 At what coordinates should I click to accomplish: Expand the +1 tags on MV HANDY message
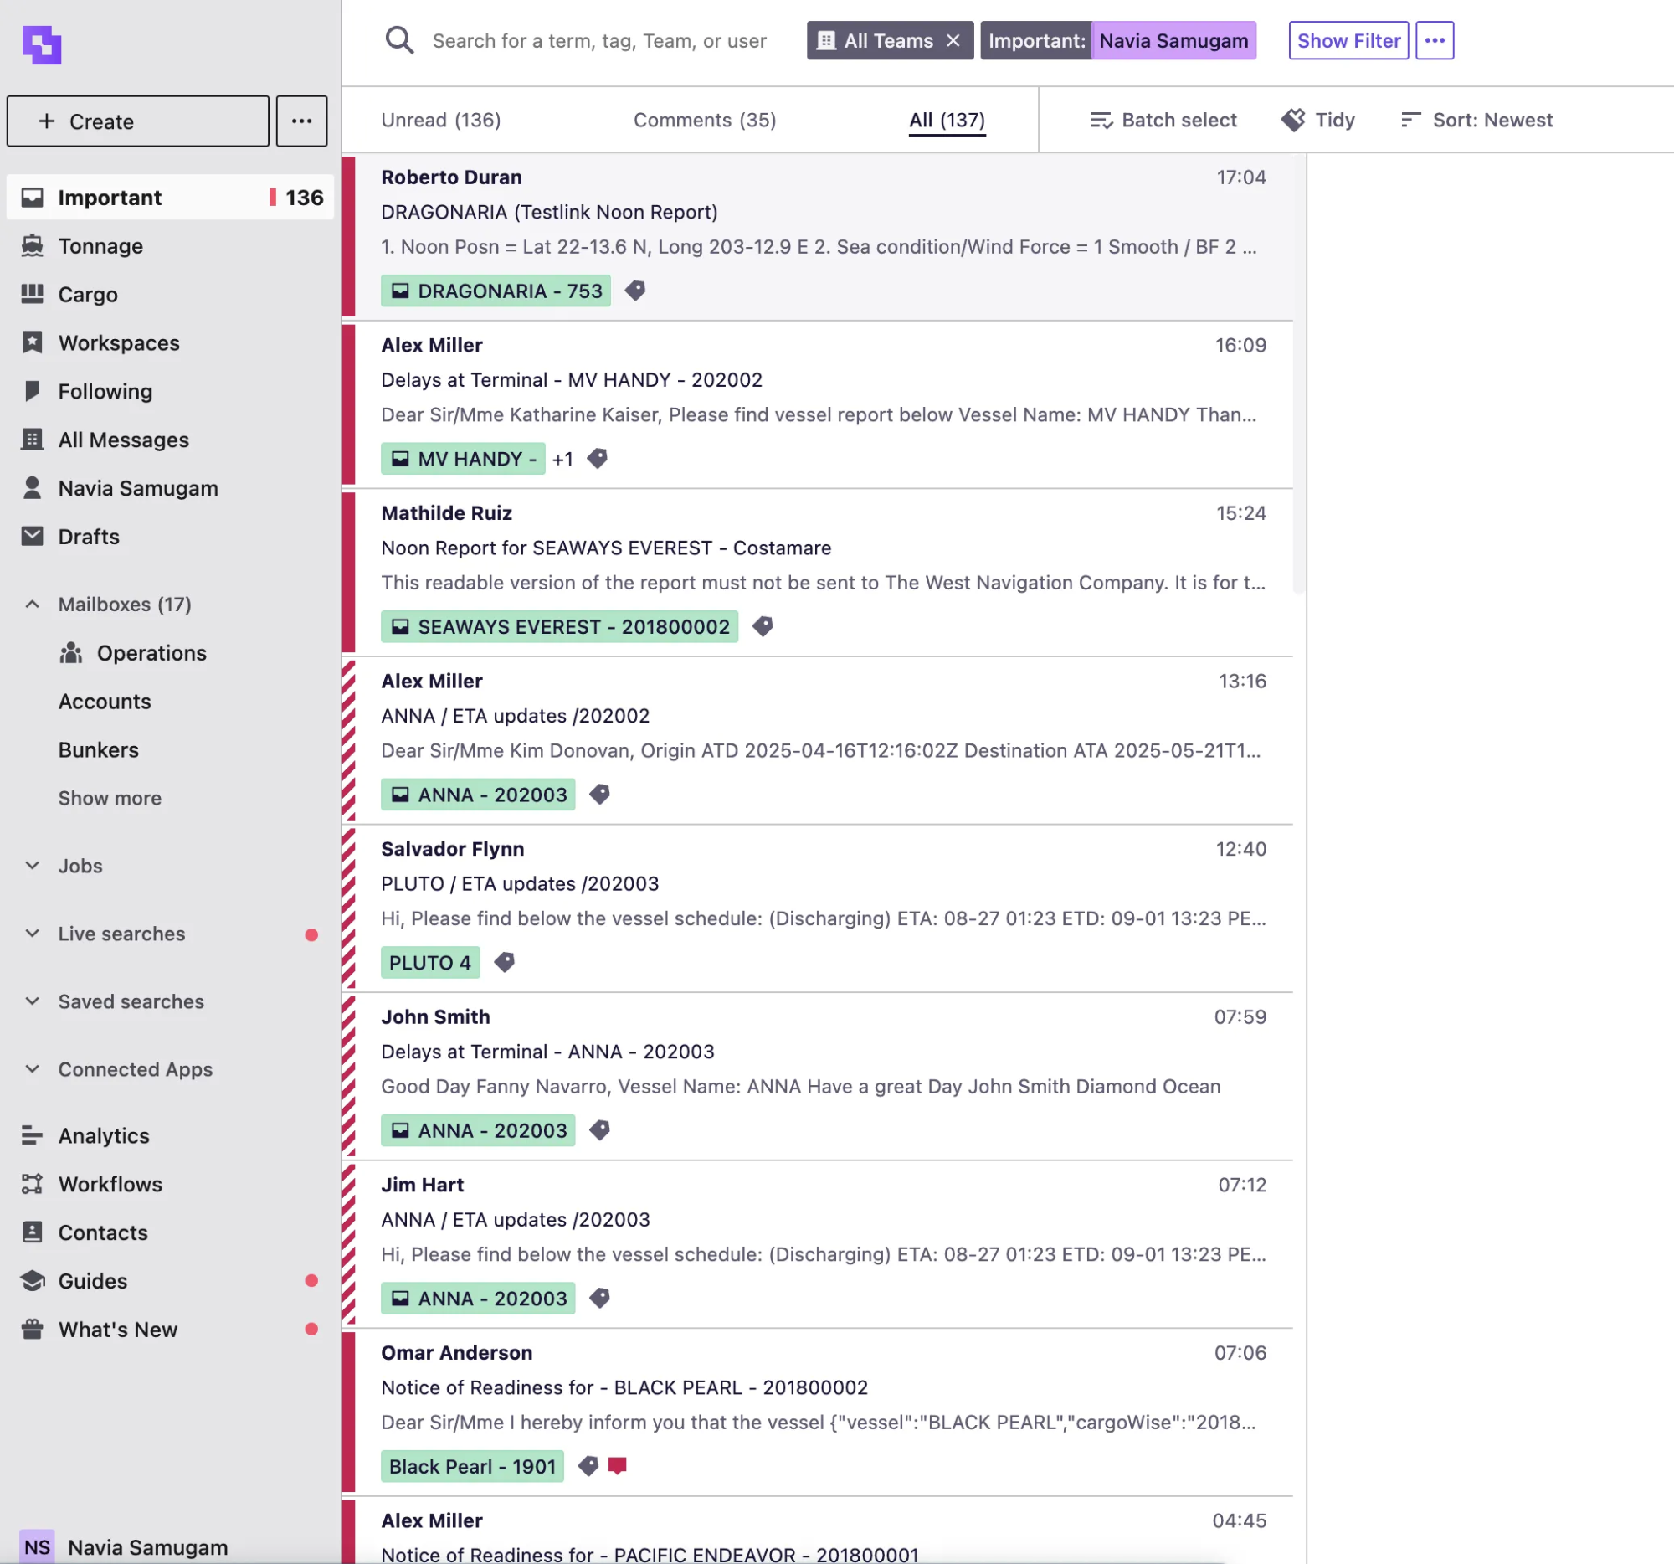[562, 459]
